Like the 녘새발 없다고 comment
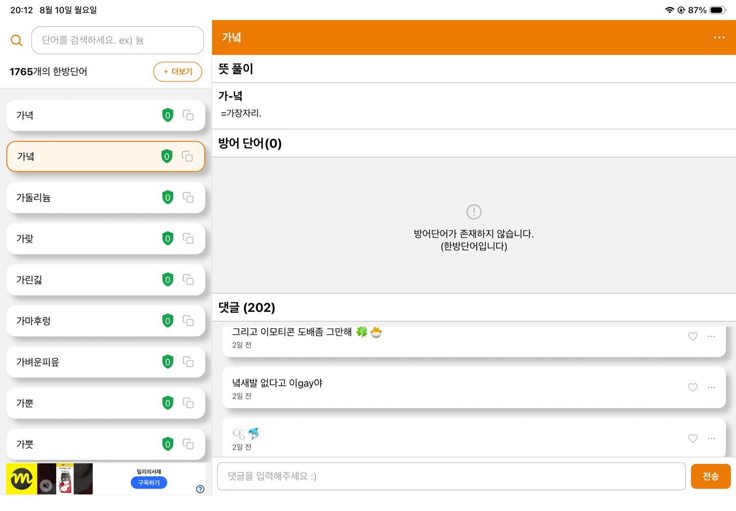This screenshot has width=736, height=511. (x=693, y=387)
